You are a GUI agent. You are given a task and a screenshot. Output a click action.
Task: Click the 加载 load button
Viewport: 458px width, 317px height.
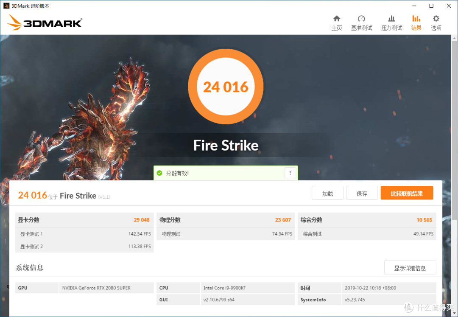point(327,193)
